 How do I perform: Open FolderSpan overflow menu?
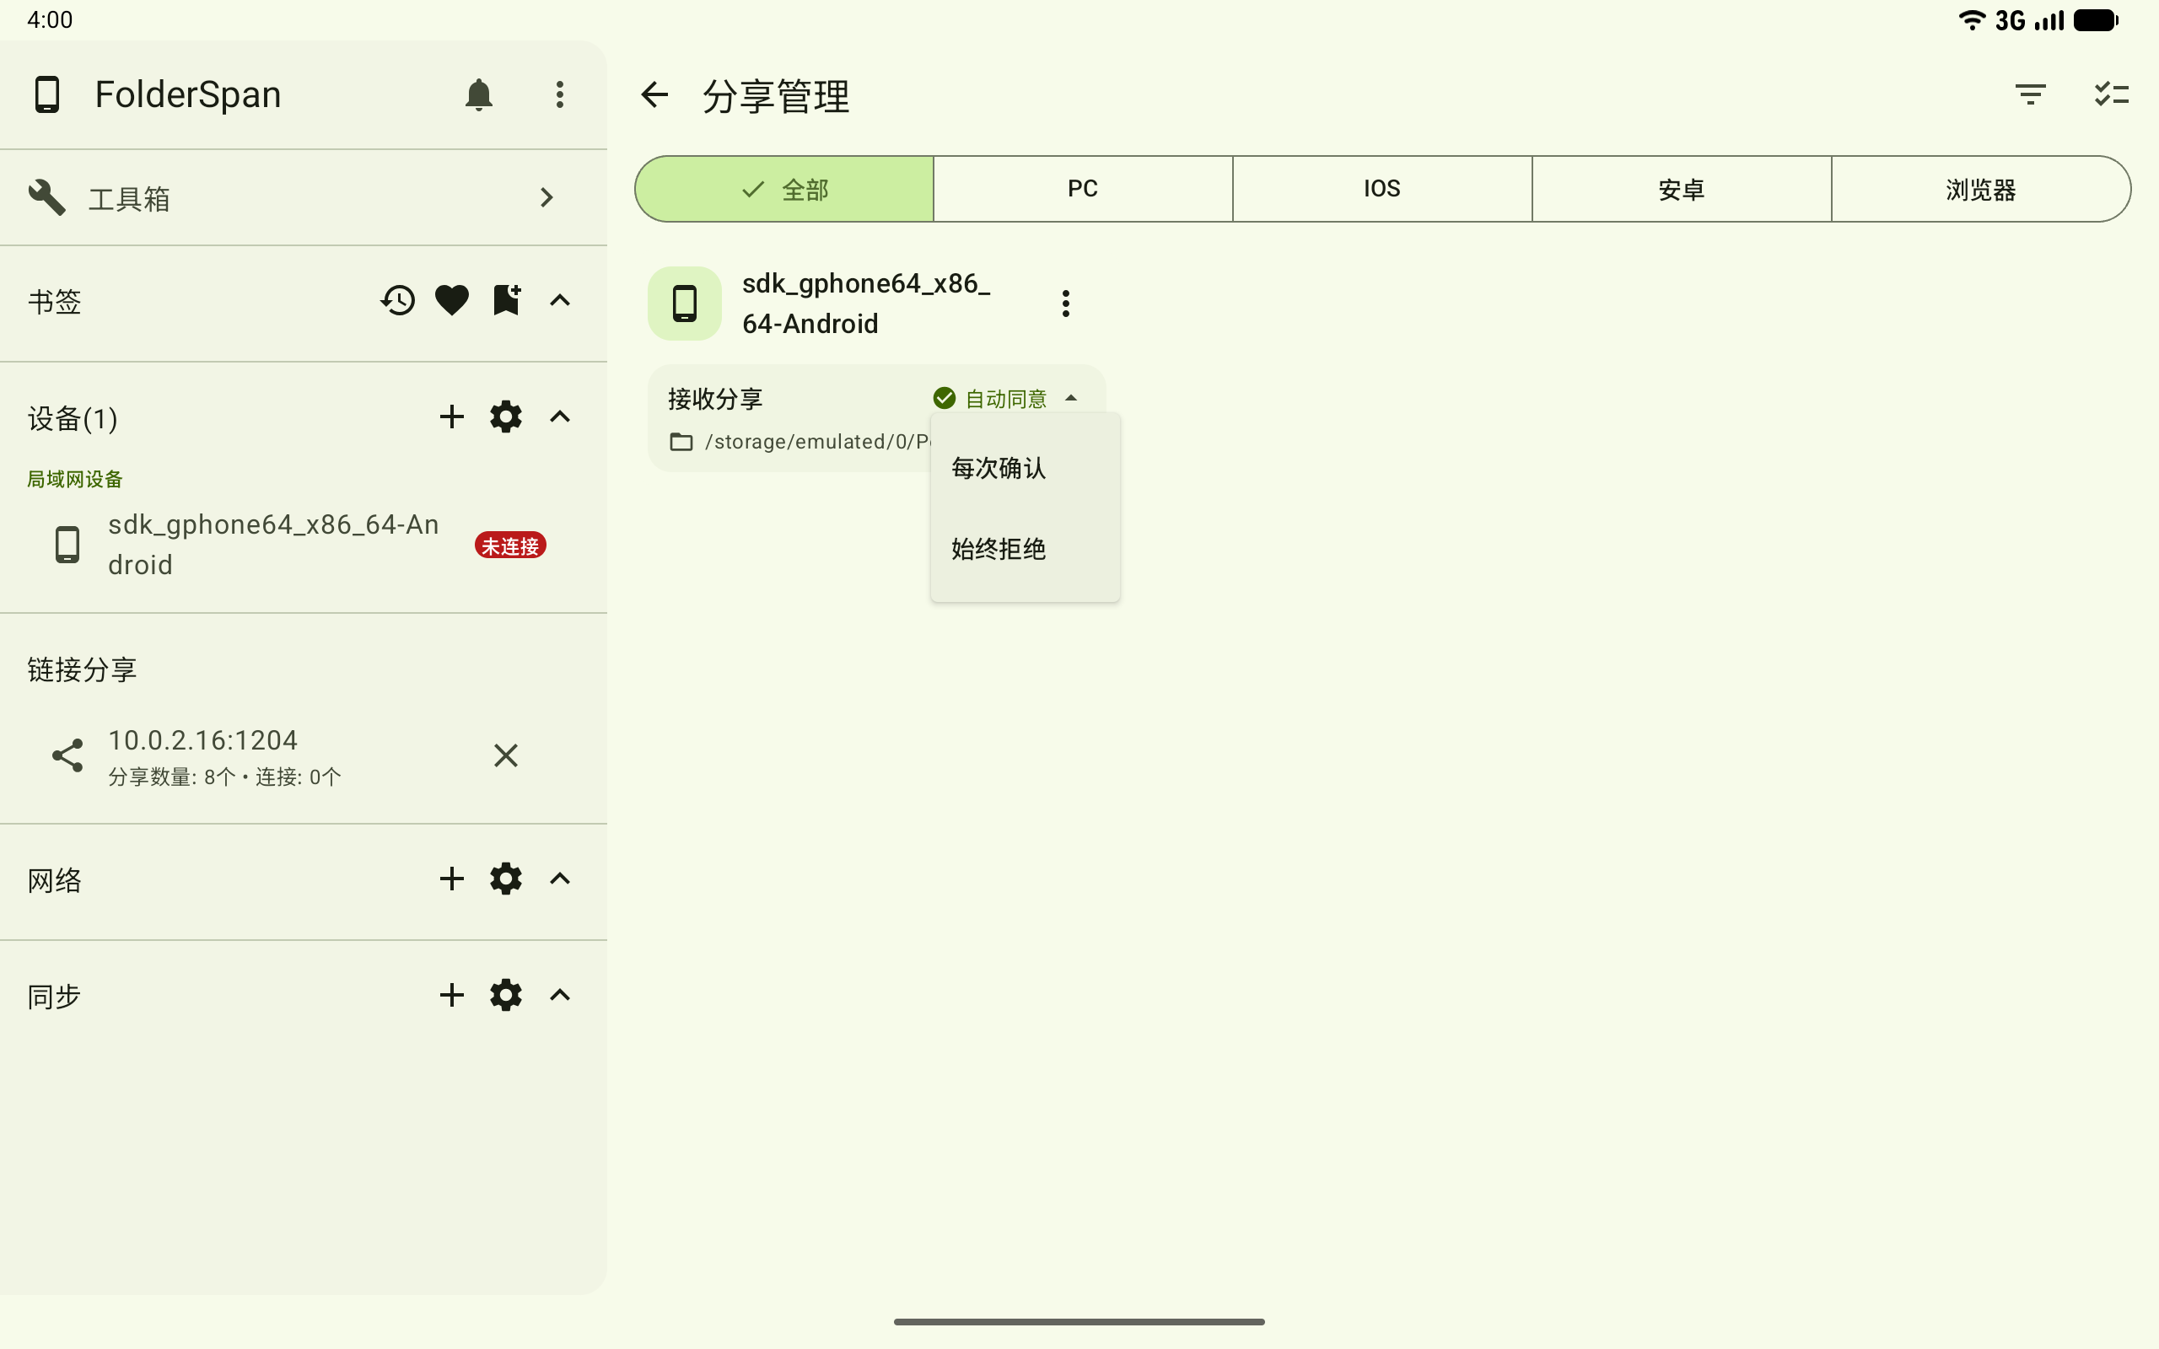(559, 94)
